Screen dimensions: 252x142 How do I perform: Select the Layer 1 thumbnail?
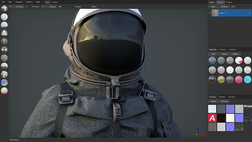215,13
